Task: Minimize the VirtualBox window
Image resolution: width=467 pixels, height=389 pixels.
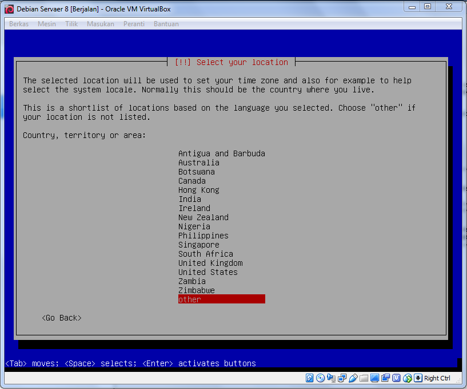Action: 412,6
